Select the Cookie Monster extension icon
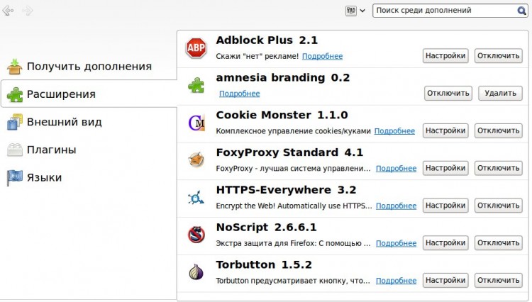Viewport: 532px width, 302px height. click(196, 123)
